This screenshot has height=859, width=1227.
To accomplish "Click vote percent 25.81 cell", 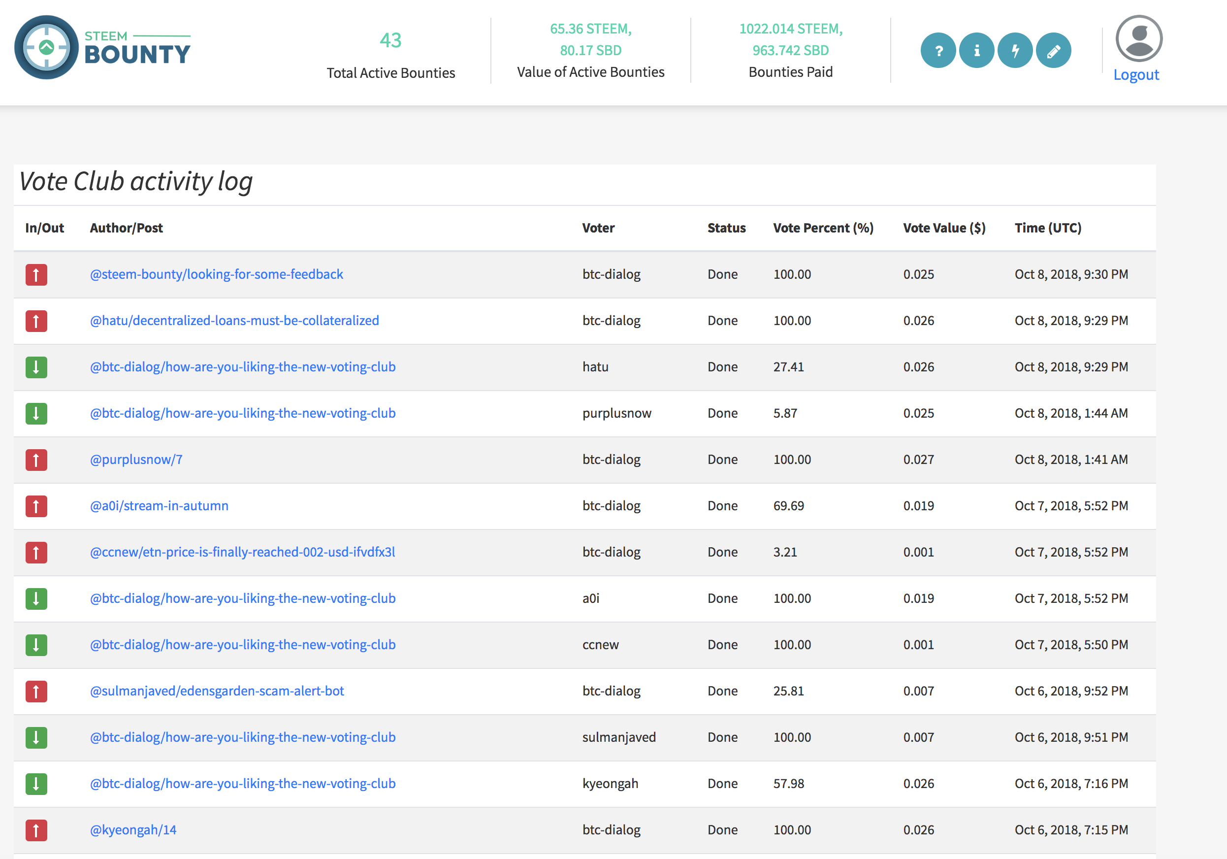I will [x=788, y=691].
